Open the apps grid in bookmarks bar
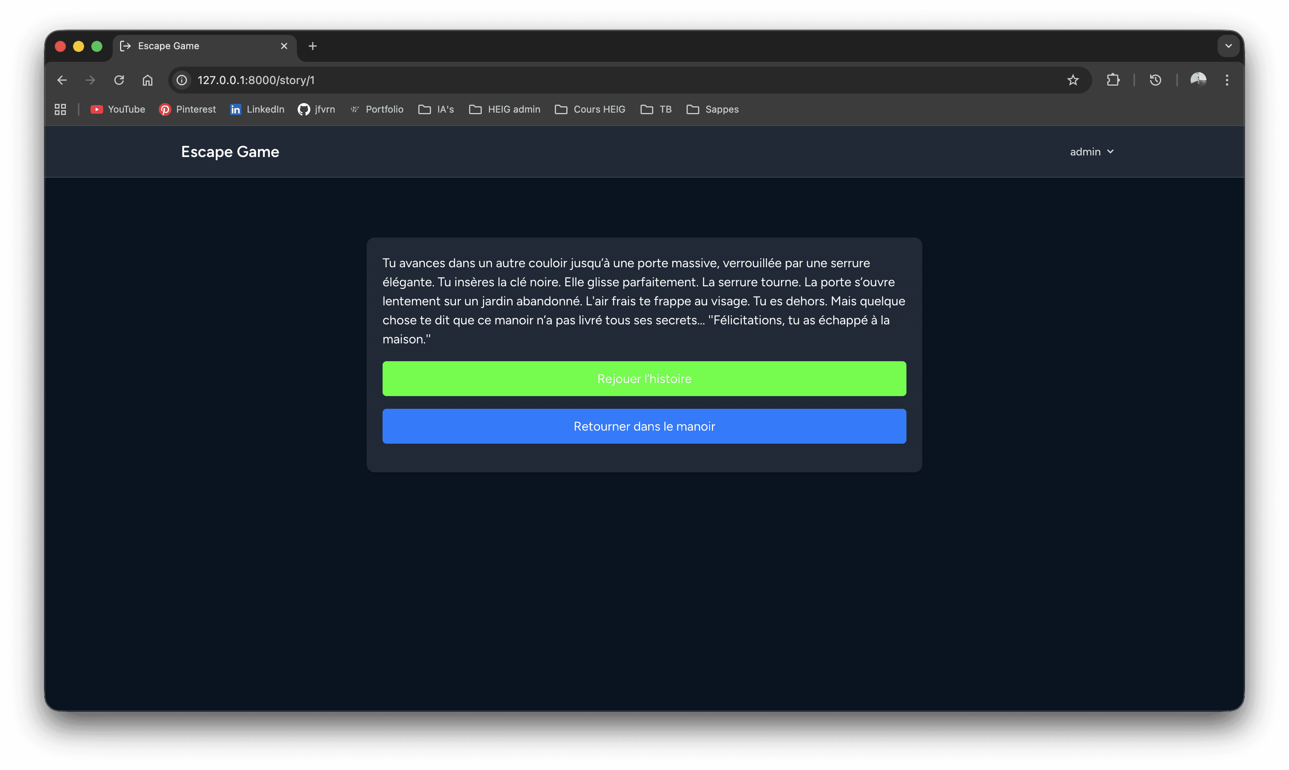This screenshot has height=770, width=1289. click(x=60, y=109)
